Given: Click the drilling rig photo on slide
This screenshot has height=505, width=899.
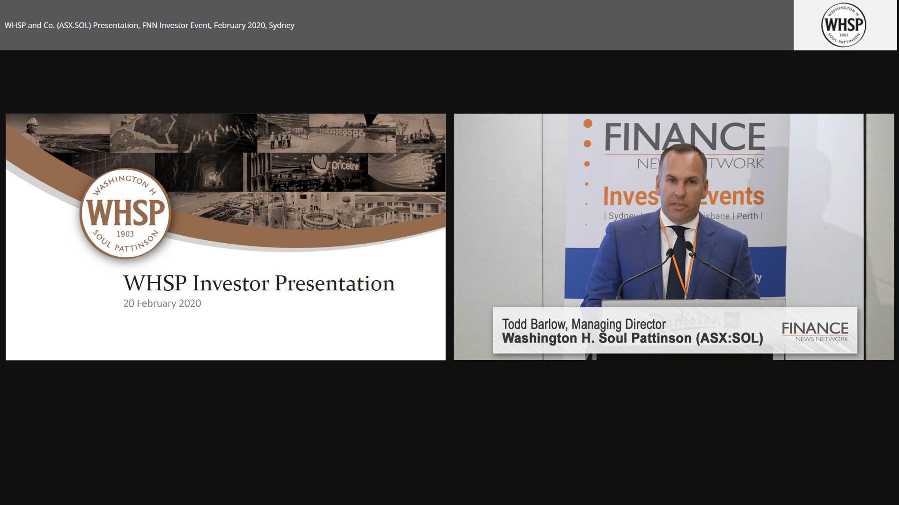Looking at the screenshot, I should tap(420, 133).
